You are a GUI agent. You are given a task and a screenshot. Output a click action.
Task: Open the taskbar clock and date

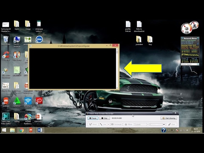click(195, 130)
